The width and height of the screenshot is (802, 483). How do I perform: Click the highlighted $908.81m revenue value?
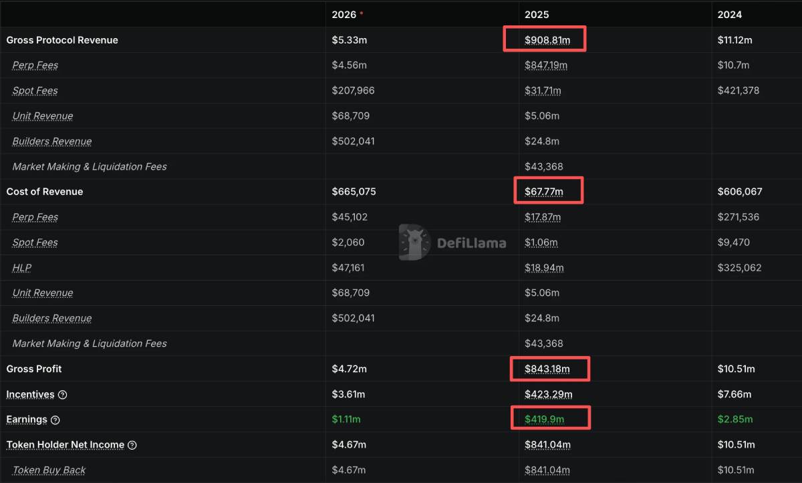(547, 40)
